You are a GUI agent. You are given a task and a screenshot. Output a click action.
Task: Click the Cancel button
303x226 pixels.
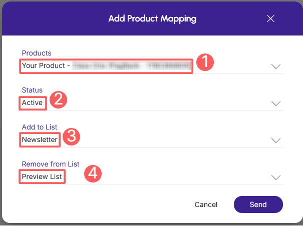206,204
